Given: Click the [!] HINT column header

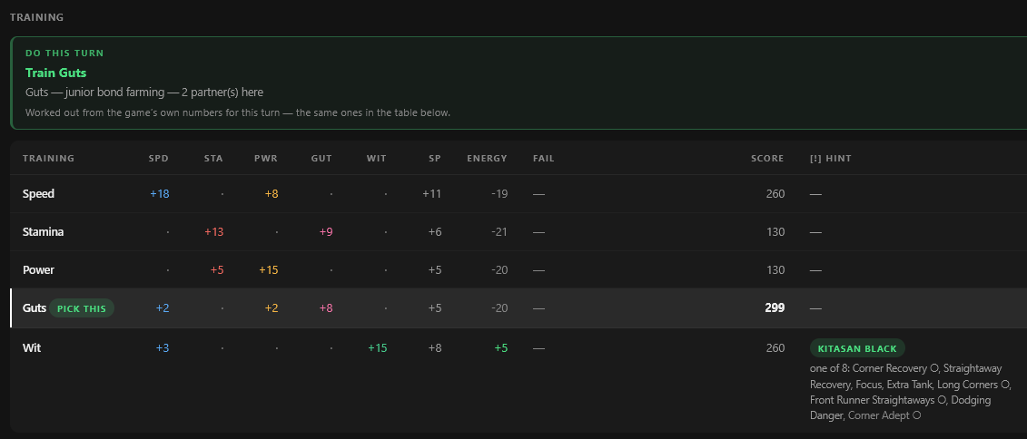Looking at the screenshot, I should [x=831, y=159].
